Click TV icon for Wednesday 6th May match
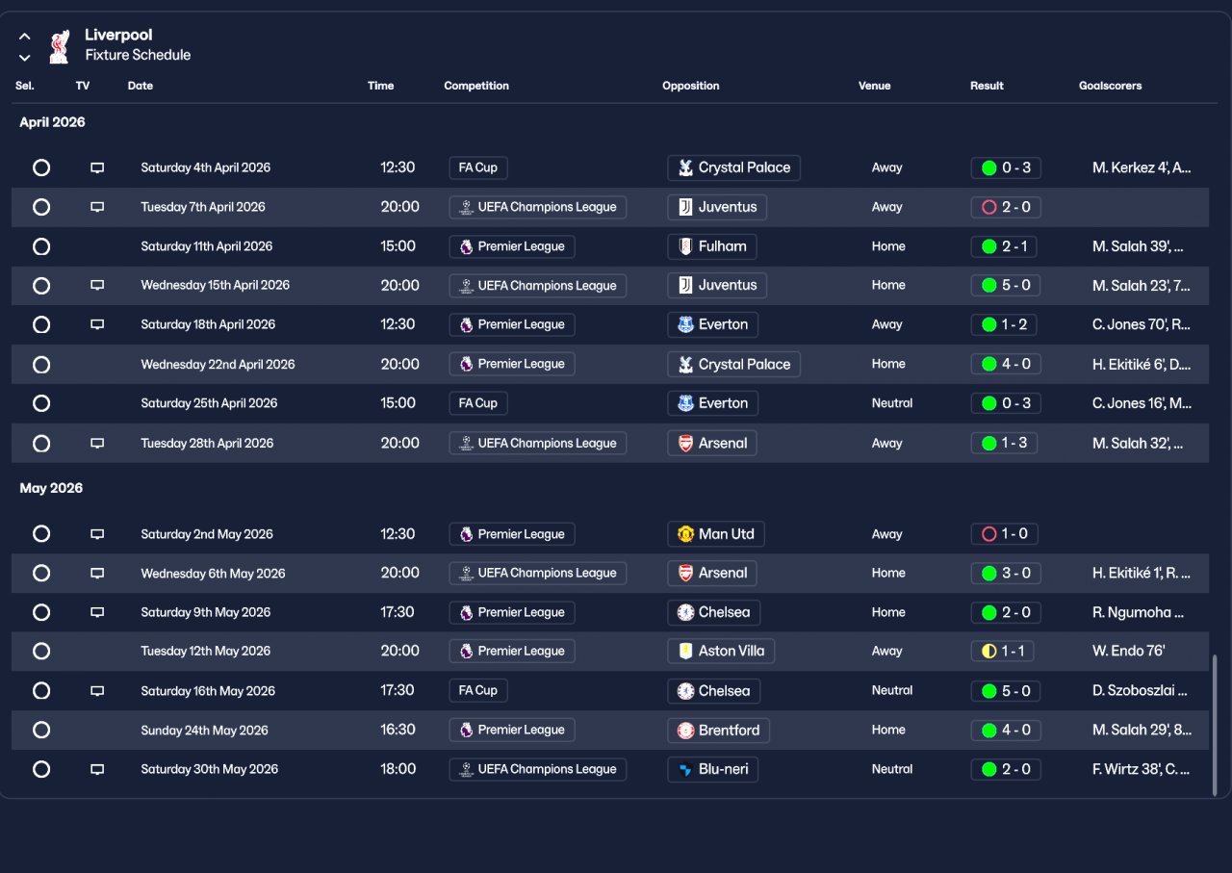 97,574
